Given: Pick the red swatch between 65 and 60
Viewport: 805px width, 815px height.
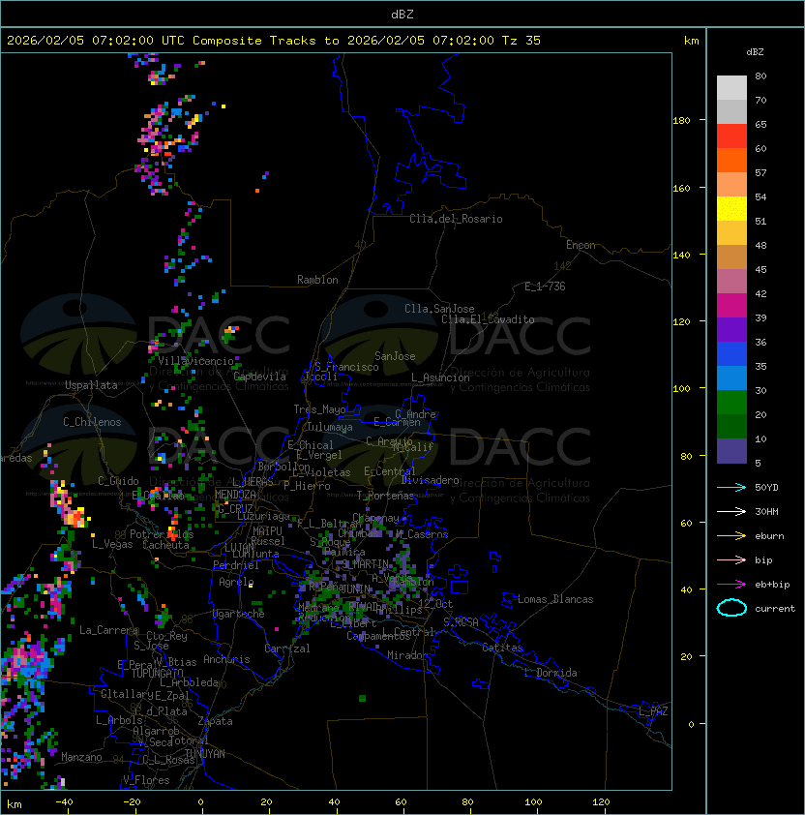Looking at the screenshot, I should click(x=731, y=136).
